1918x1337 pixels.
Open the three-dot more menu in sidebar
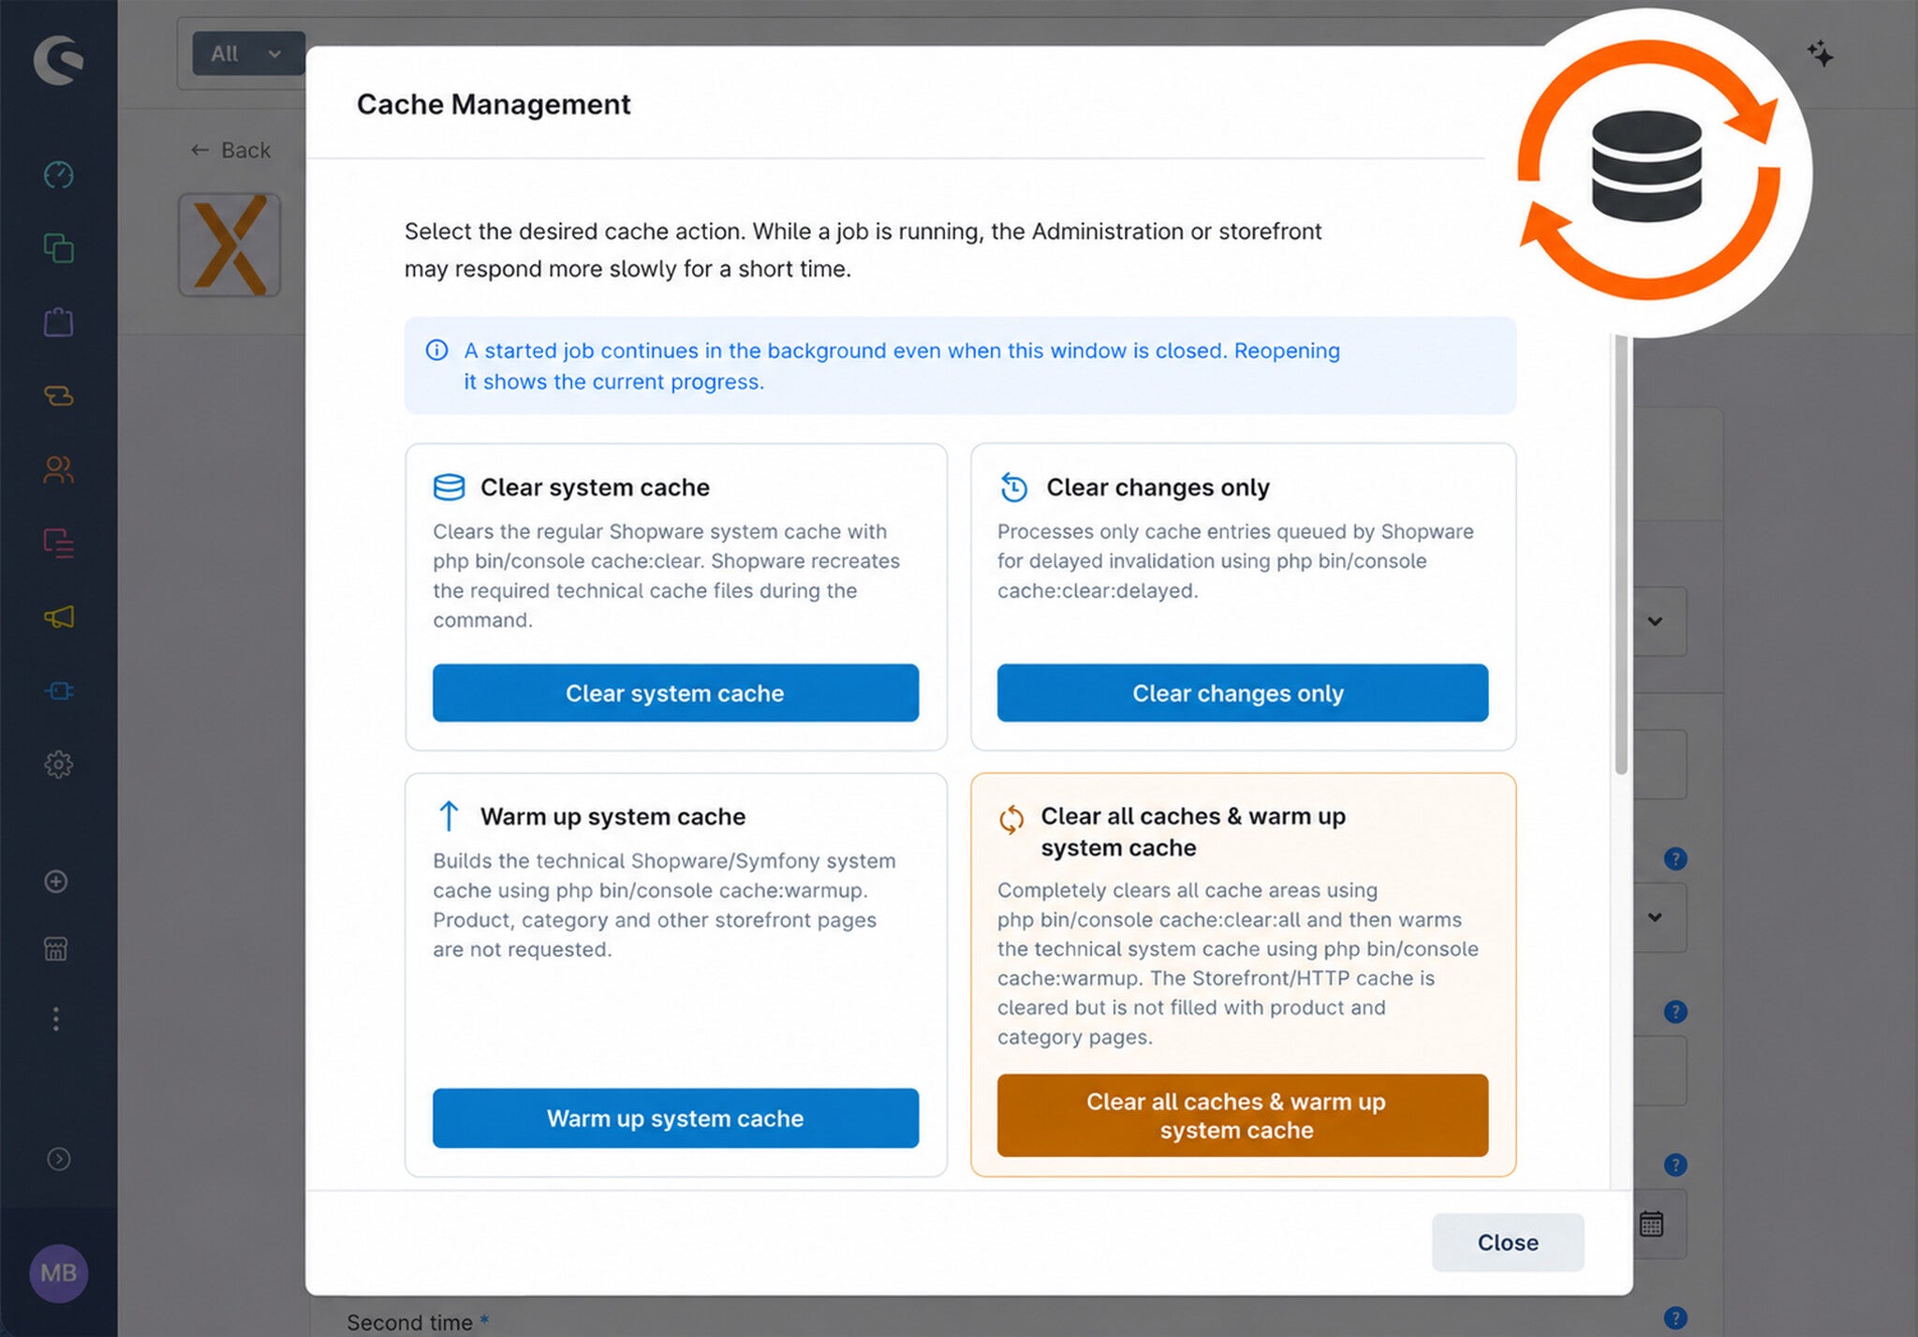pyautogui.click(x=56, y=1018)
